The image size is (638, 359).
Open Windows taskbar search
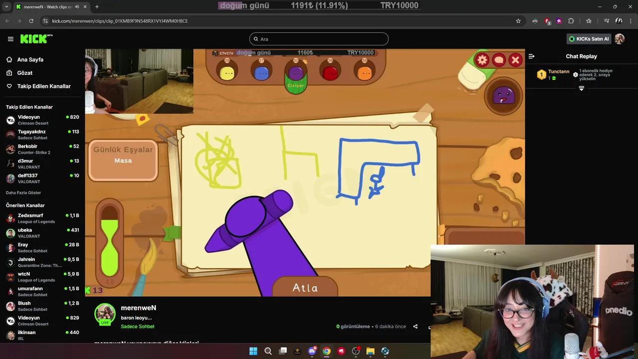268,351
